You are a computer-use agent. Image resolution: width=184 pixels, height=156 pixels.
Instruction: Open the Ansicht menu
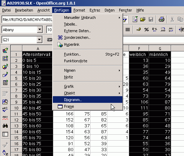(x=43, y=10)
